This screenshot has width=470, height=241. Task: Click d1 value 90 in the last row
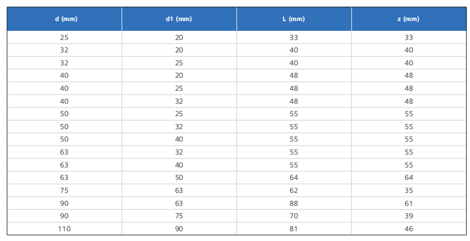(179, 229)
